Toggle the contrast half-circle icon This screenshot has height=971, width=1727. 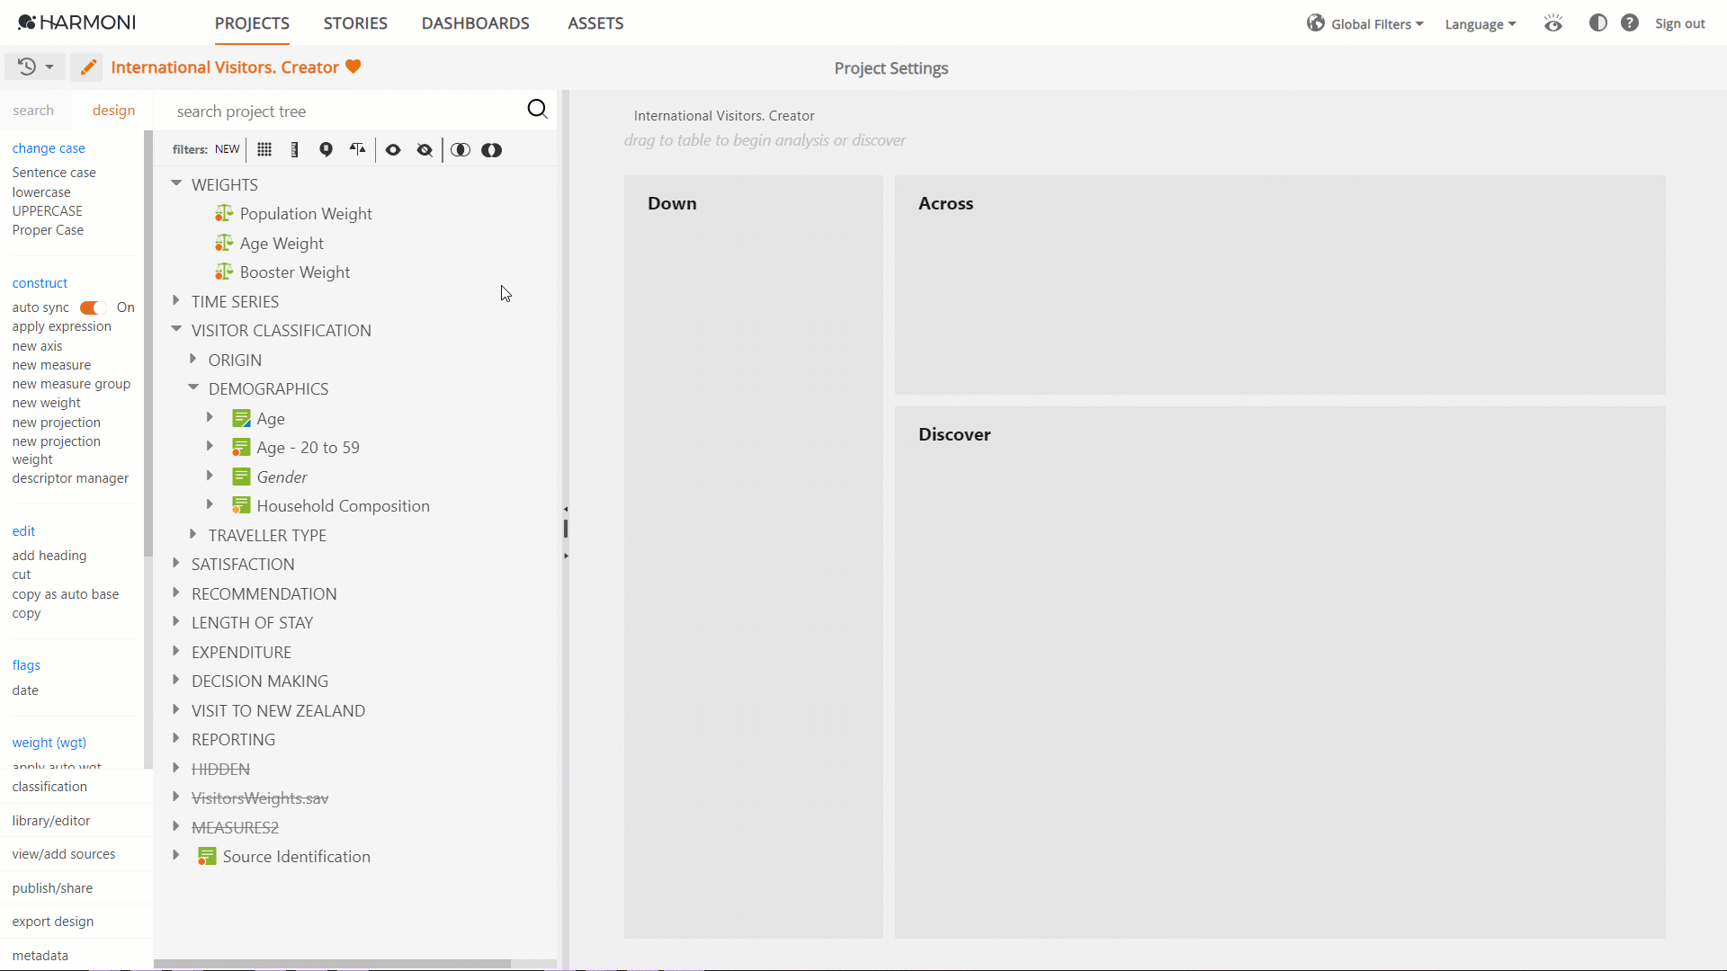point(1597,23)
